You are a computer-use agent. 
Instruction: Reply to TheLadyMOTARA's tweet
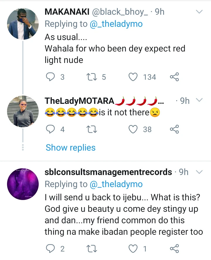(51, 129)
